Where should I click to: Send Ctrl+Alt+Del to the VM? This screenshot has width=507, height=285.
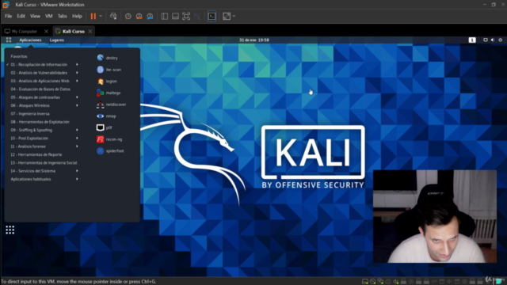[113, 16]
